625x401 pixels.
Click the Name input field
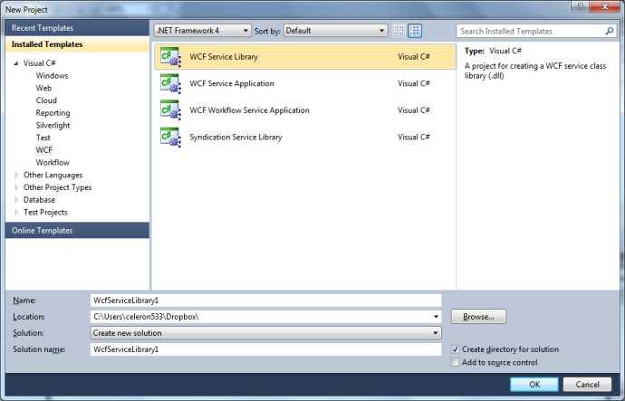click(266, 301)
